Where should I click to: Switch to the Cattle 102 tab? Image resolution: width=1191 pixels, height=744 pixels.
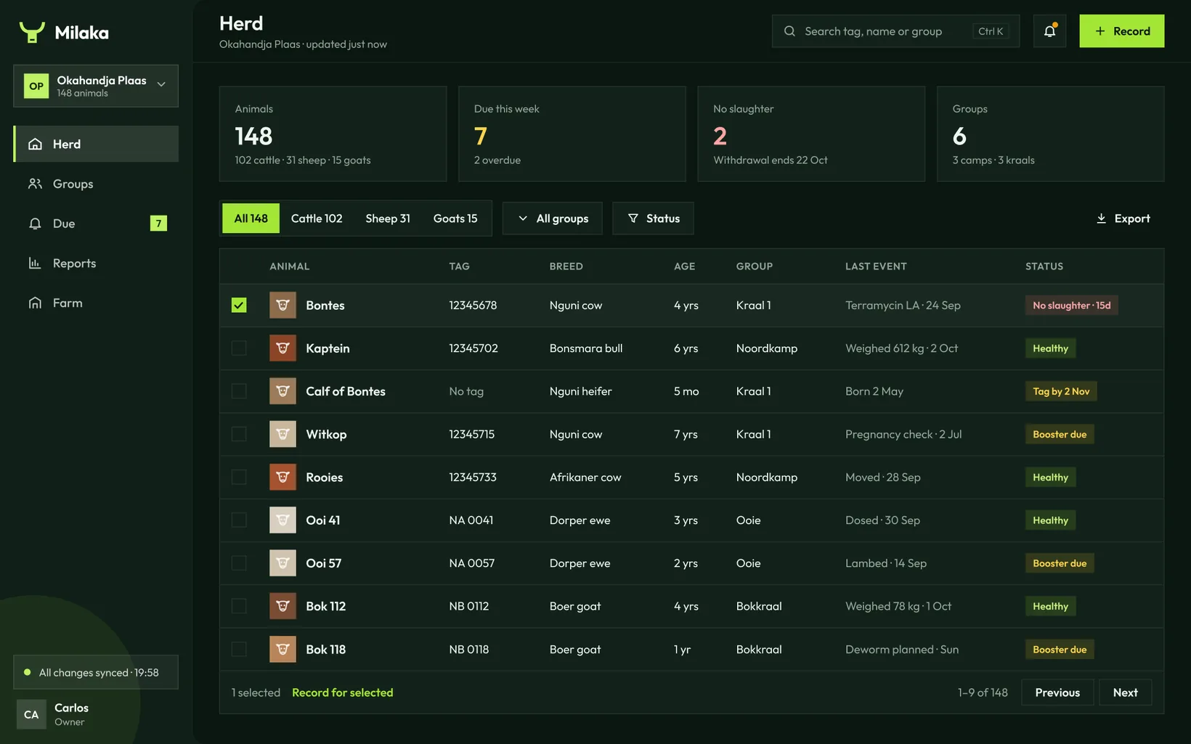click(x=317, y=218)
